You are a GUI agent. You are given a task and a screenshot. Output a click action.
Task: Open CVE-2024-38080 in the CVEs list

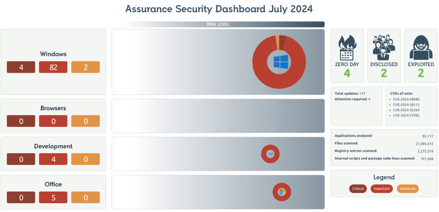click(x=406, y=99)
